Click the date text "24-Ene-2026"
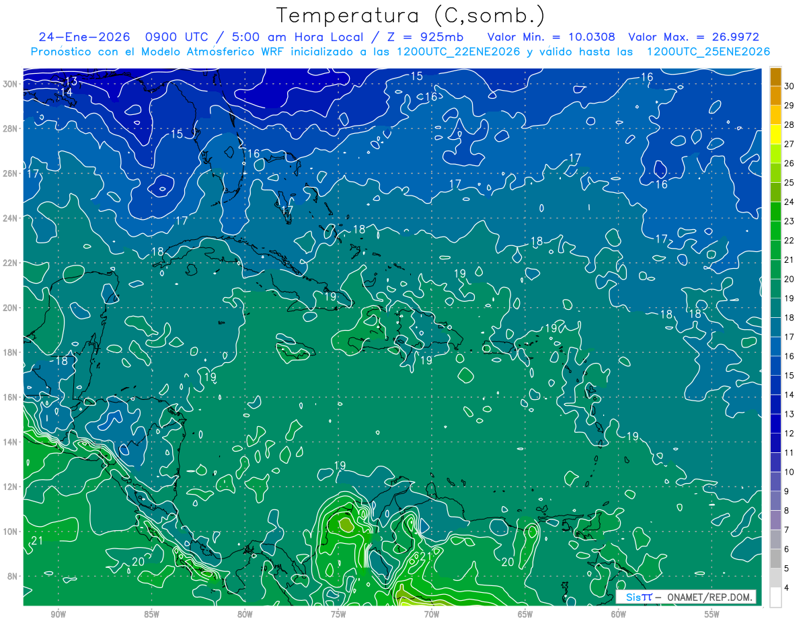The height and width of the screenshot is (623, 807). [x=83, y=37]
